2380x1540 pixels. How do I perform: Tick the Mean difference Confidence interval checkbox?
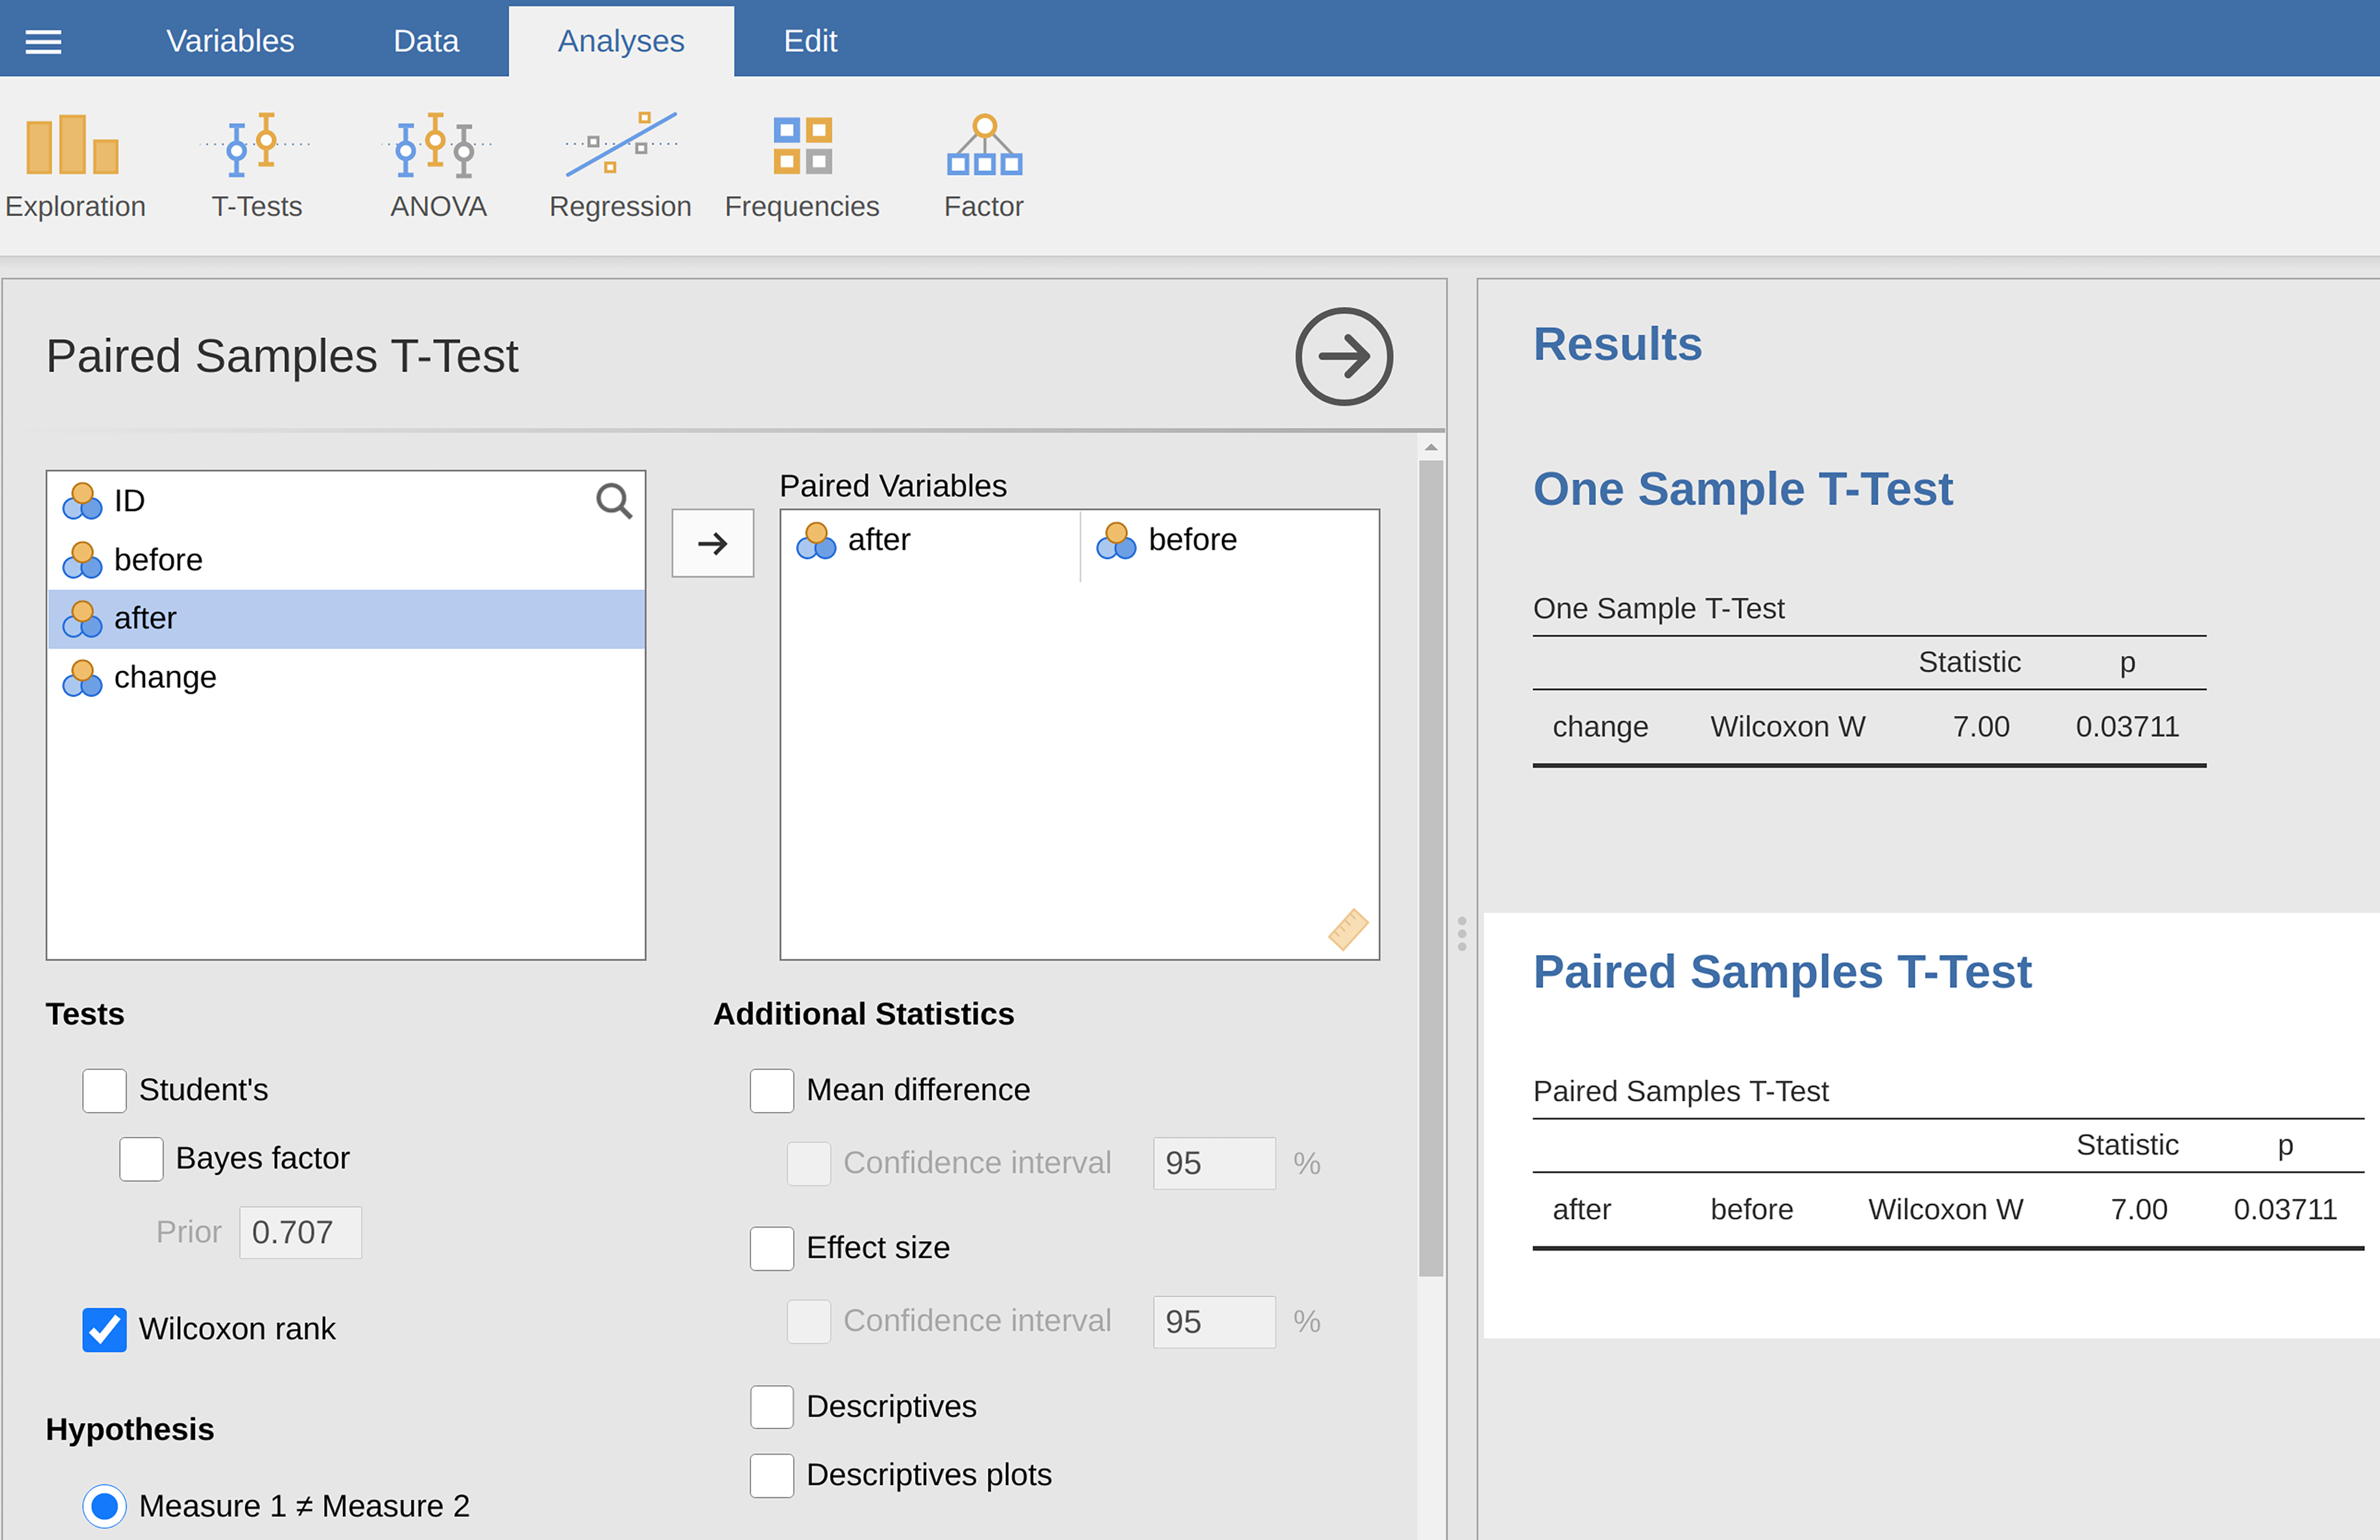(809, 1163)
